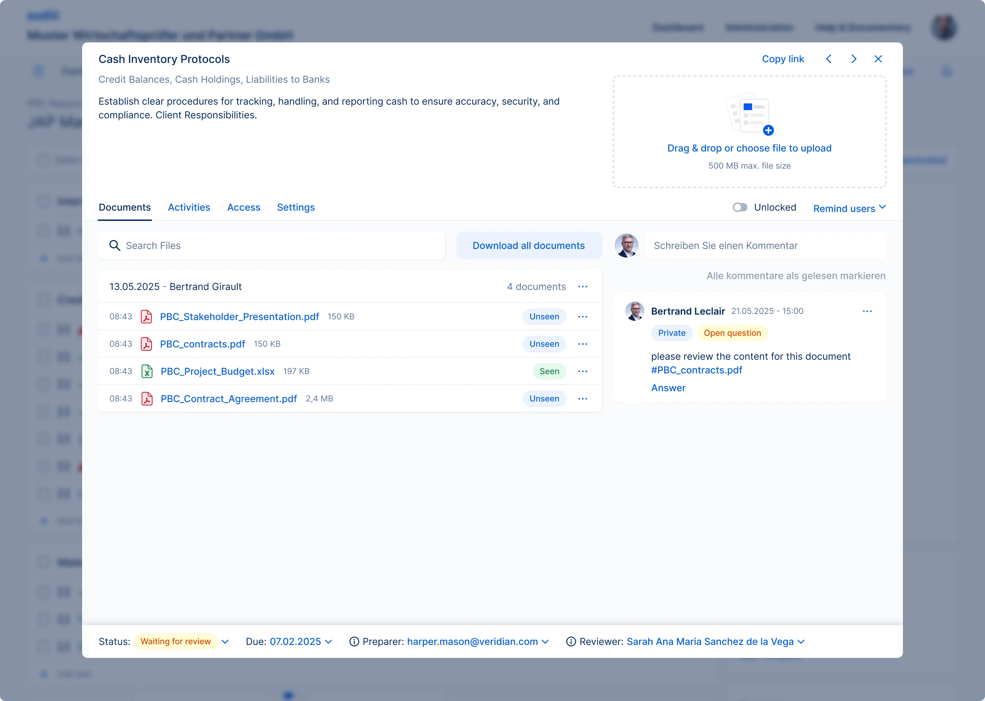This screenshot has width=985, height=701.
Task: Open more options for PBC_Project_Budget.xlsx
Action: point(583,371)
